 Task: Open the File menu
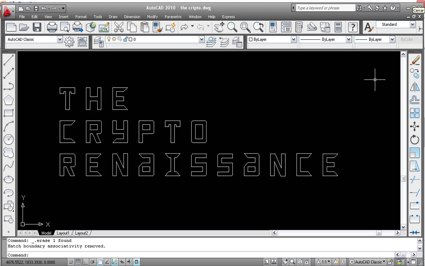(22, 17)
